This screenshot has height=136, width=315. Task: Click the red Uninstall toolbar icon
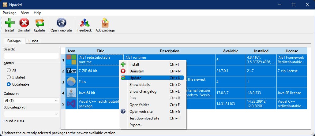(x=24, y=23)
